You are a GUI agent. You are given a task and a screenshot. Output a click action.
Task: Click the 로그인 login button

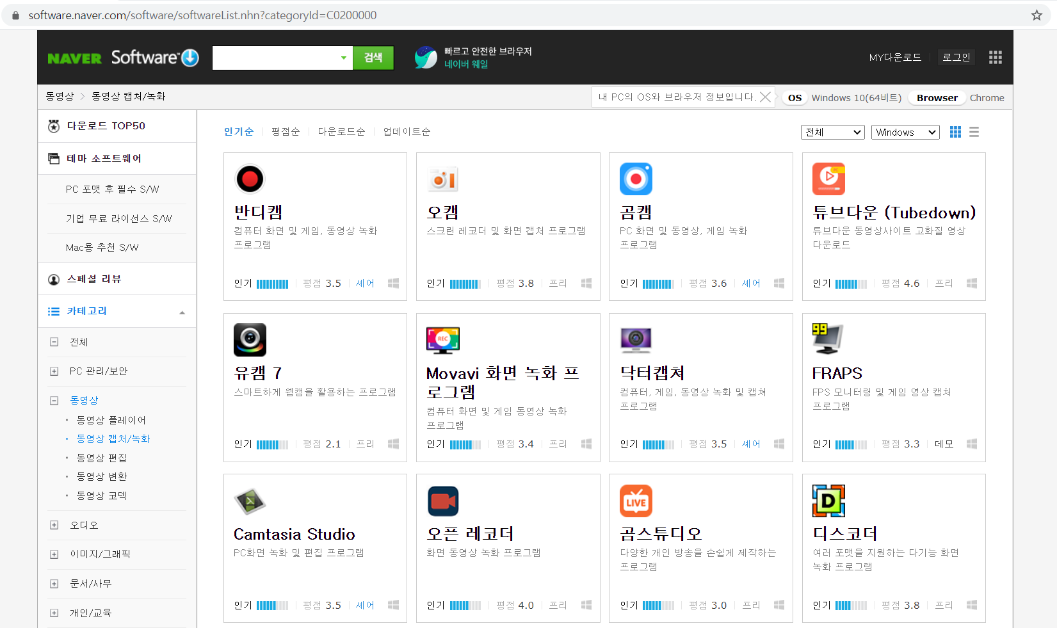click(x=956, y=57)
